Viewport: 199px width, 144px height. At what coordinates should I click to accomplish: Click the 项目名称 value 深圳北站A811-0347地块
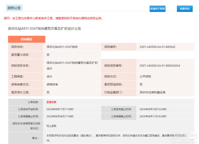(62, 47)
